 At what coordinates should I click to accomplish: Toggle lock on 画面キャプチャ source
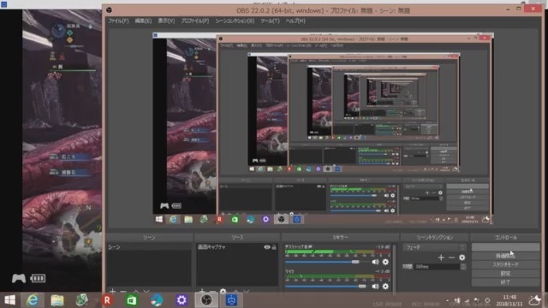coord(274,247)
